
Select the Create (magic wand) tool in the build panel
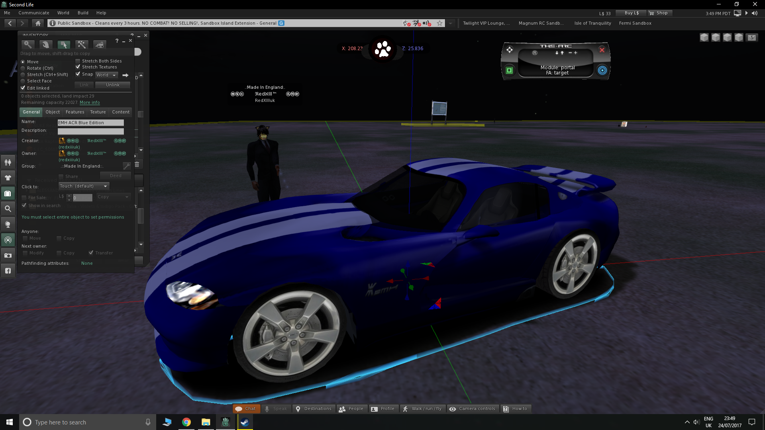click(x=82, y=45)
